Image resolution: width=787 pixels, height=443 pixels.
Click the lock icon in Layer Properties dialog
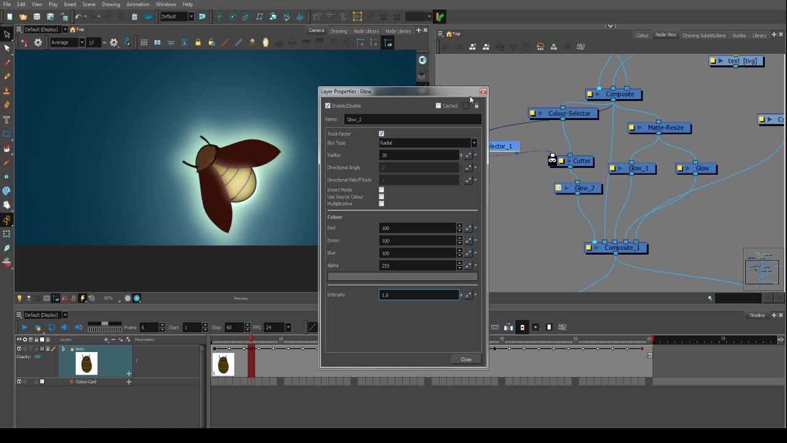click(x=477, y=106)
